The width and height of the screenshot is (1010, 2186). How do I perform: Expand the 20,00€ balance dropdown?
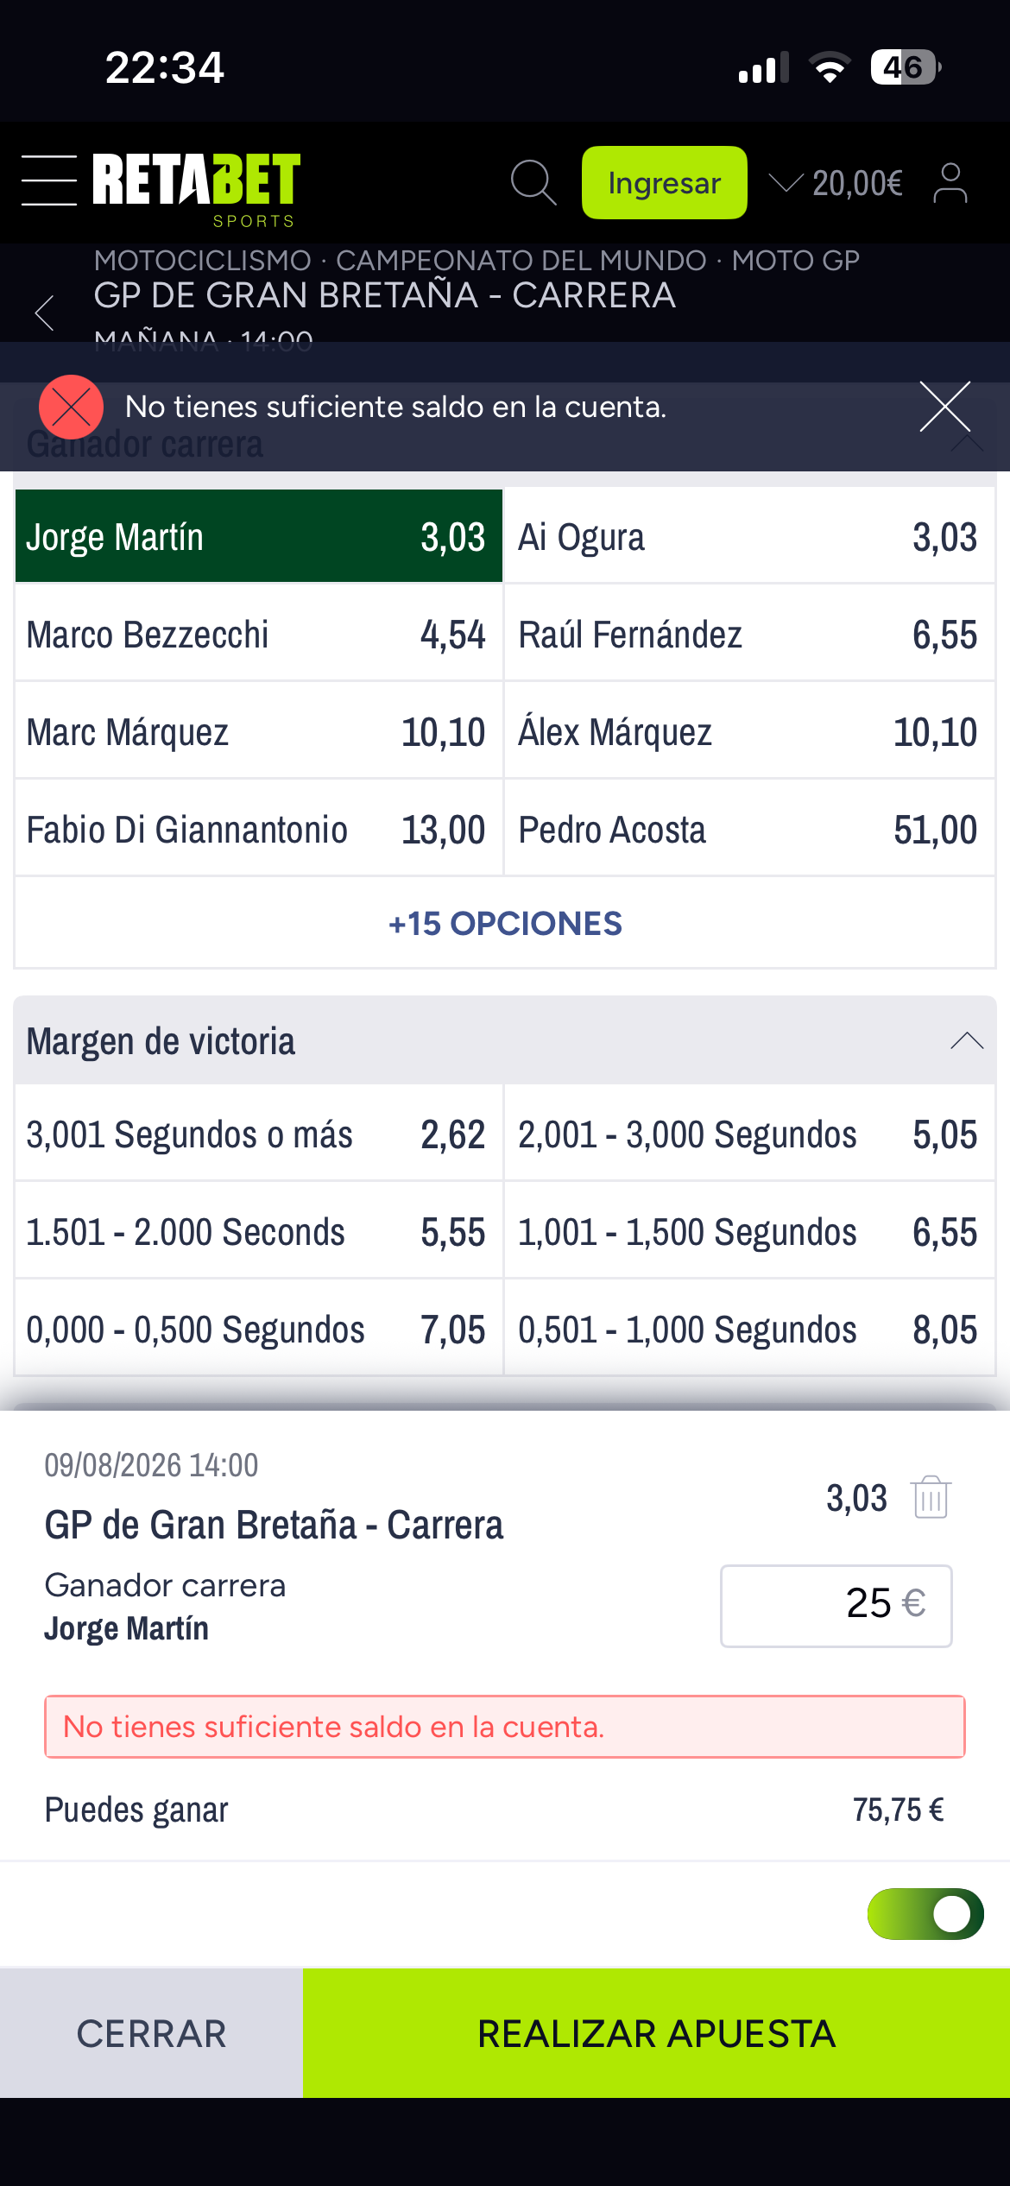click(x=836, y=183)
